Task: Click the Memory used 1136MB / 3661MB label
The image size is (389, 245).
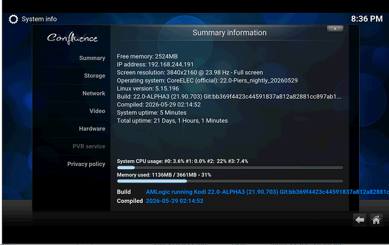Action: (x=164, y=175)
